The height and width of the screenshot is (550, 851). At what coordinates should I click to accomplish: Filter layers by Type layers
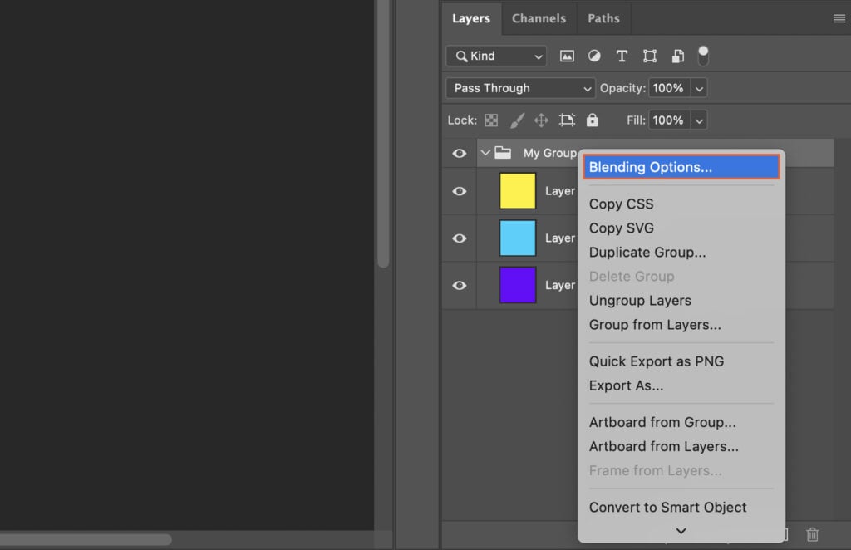622,56
